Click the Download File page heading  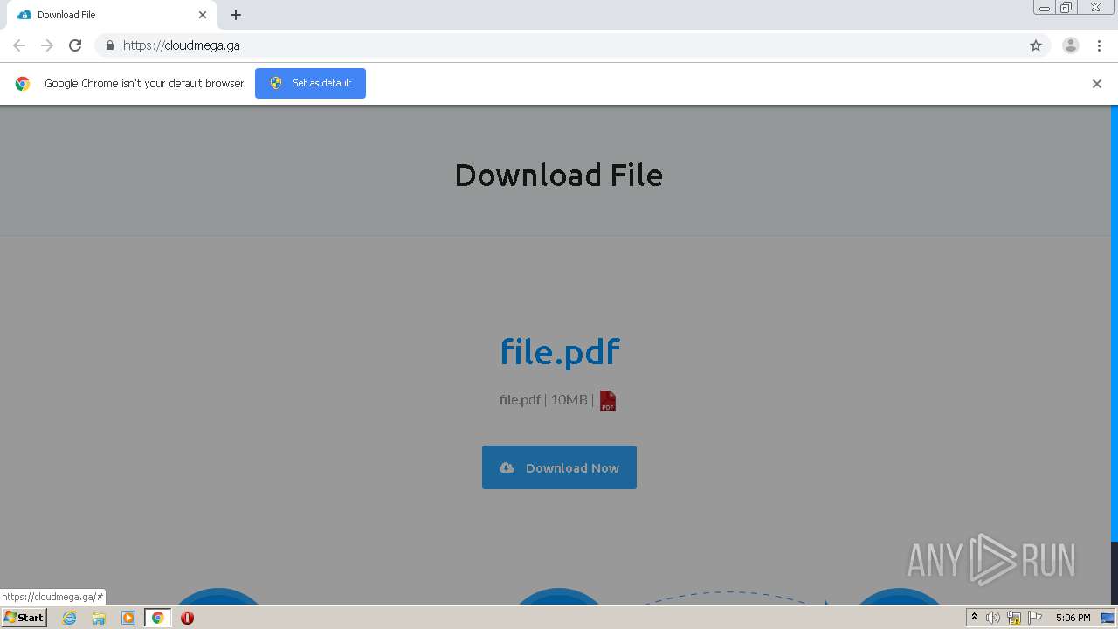(559, 175)
